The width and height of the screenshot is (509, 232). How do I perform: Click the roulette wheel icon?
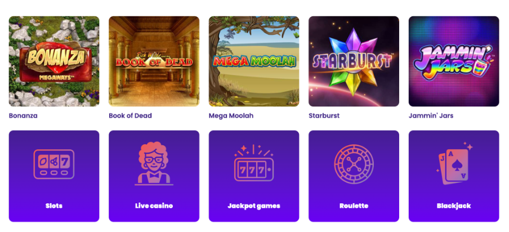(x=354, y=164)
